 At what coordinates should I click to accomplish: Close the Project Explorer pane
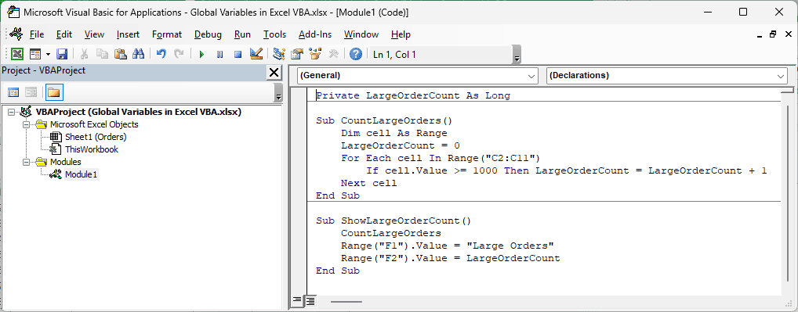coord(274,73)
